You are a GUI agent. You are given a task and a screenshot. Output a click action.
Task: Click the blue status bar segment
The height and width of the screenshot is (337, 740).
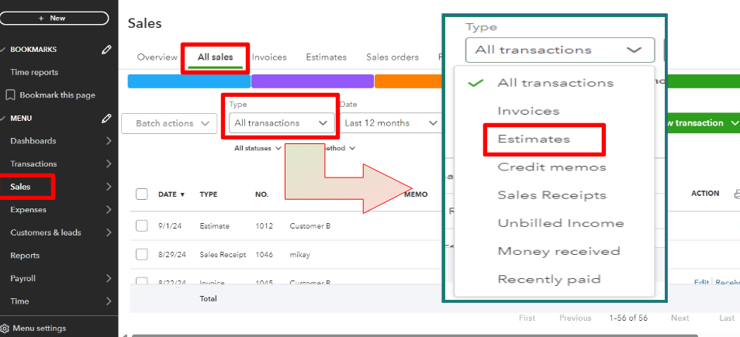[189, 81]
